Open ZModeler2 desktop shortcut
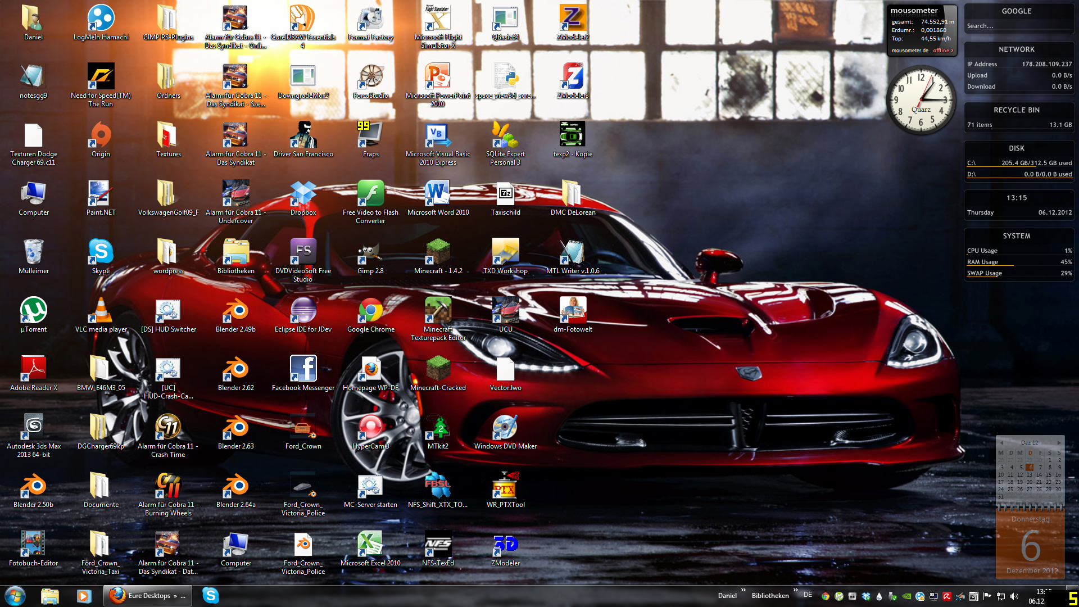Screen dimensions: 1079x607 (x=573, y=22)
